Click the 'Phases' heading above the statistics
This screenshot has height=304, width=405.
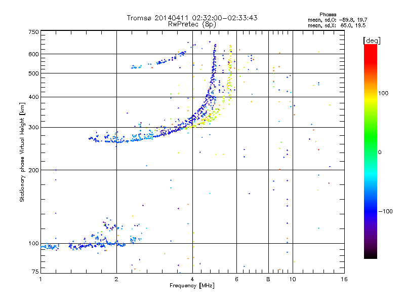(328, 15)
